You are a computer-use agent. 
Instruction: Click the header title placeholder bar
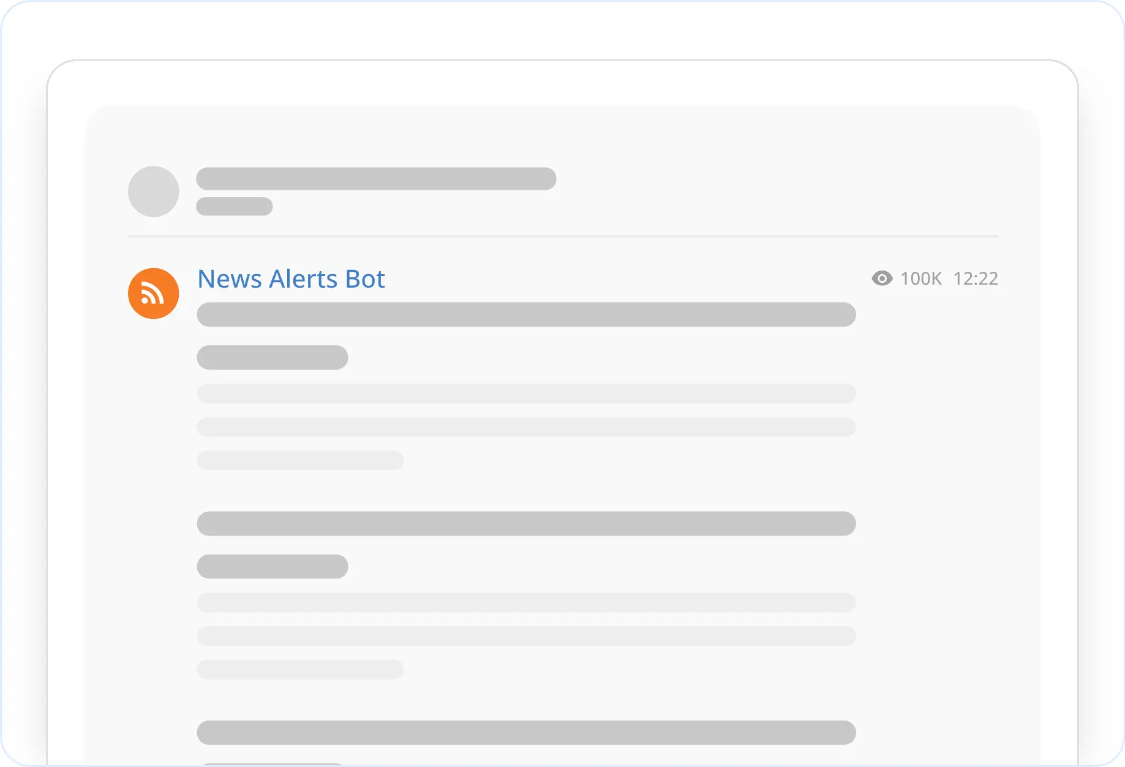[x=376, y=179]
